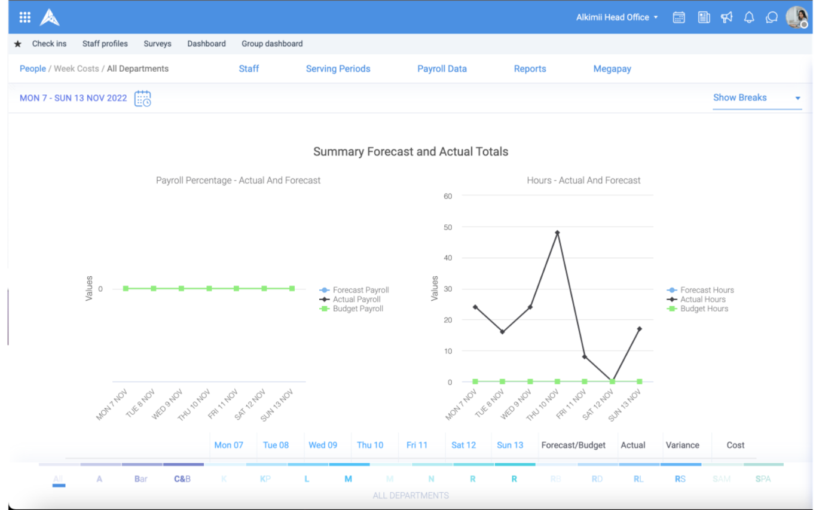This screenshot has width=816, height=510.
Task: Toggle Forecast Hours series in legend
Action: 707,290
